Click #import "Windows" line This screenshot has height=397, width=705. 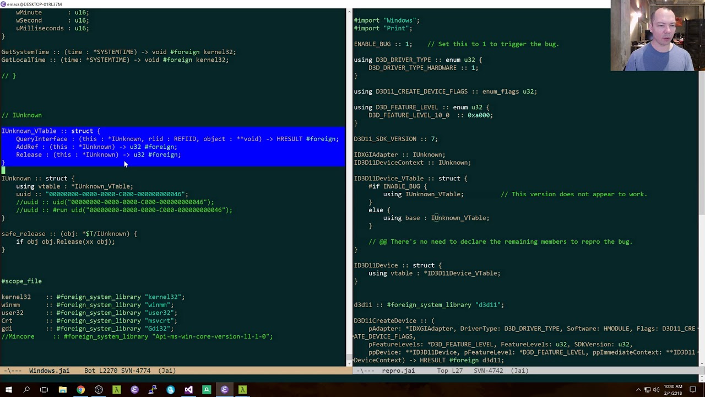point(387,20)
